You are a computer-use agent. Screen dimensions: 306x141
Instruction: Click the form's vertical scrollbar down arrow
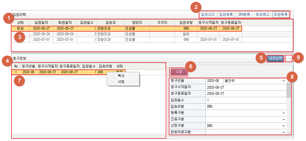click(289, 133)
